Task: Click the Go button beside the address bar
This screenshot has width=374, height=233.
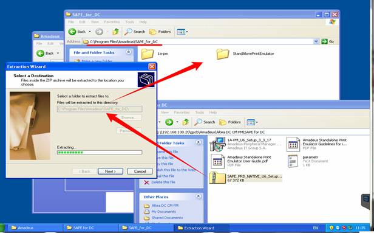Action: [328, 41]
